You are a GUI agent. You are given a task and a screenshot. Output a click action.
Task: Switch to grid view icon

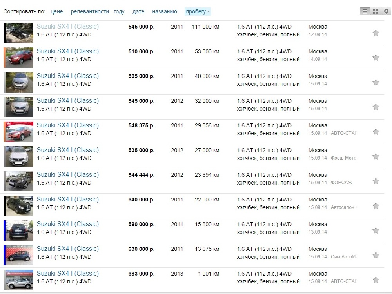376,11
